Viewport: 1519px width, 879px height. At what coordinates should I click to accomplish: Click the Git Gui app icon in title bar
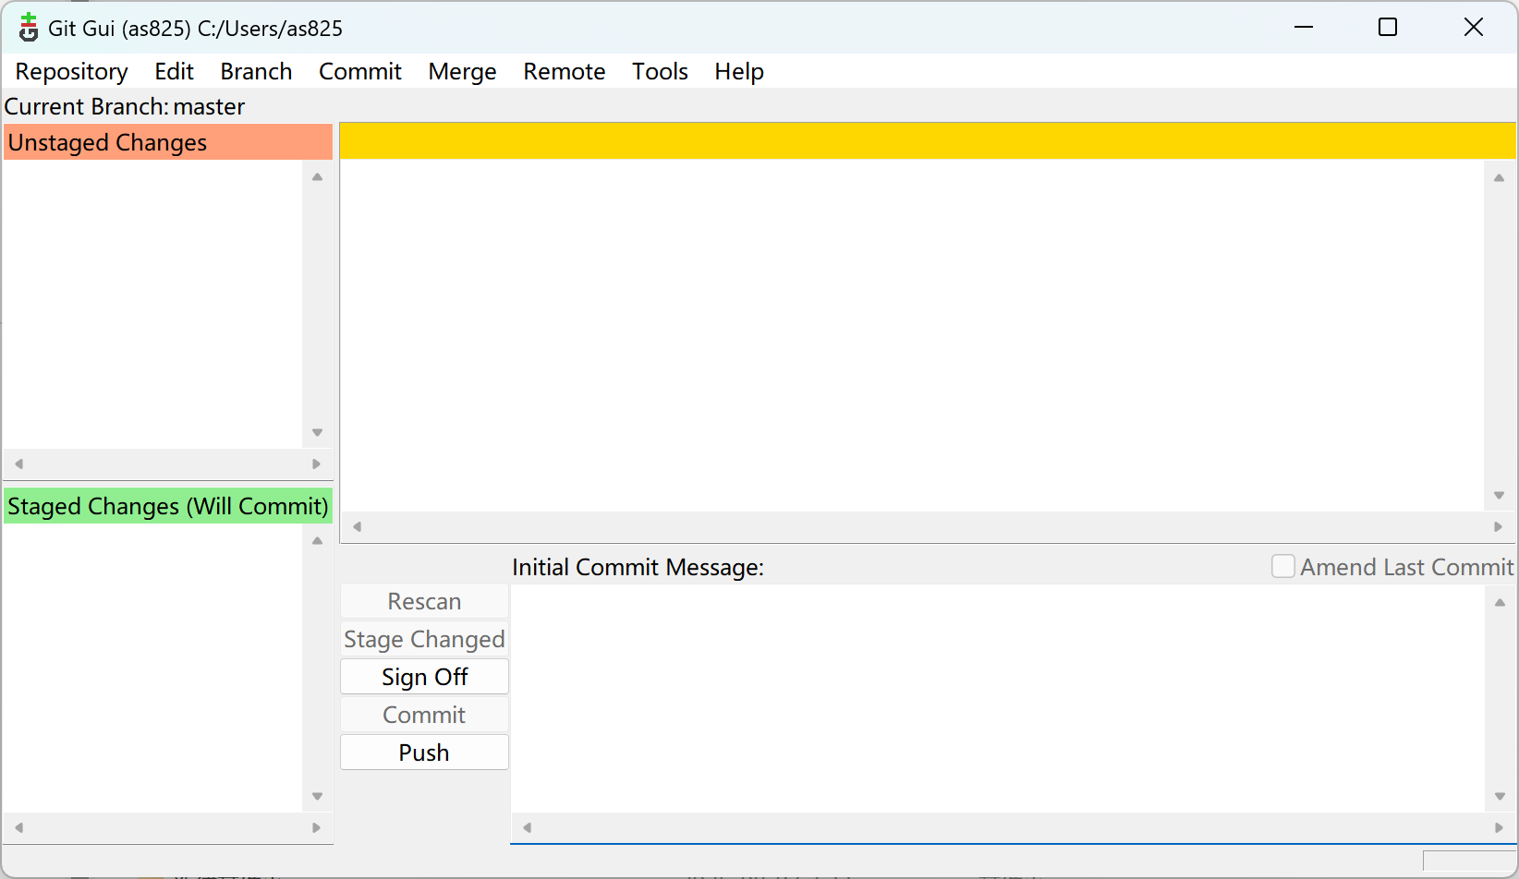pos(29,28)
